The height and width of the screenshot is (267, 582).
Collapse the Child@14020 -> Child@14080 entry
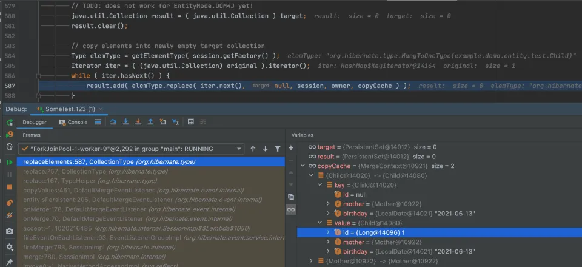pyautogui.click(x=312, y=175)
